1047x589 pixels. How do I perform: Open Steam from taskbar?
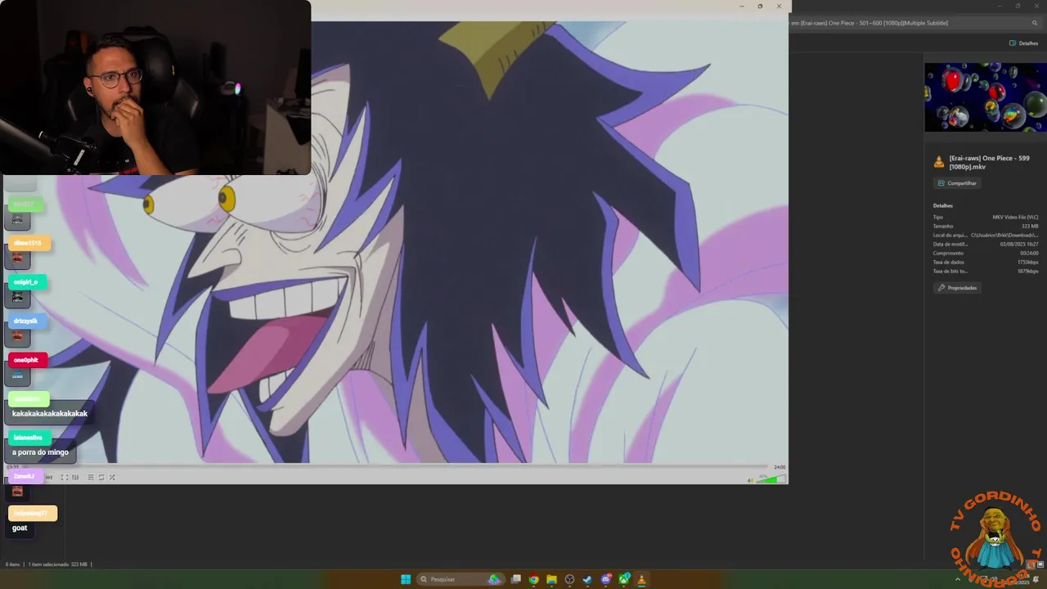point(587,579)
